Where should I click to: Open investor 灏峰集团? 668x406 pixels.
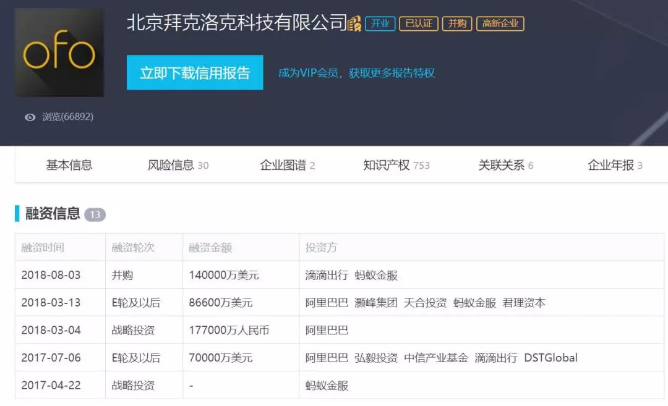[x=376, y=303]
